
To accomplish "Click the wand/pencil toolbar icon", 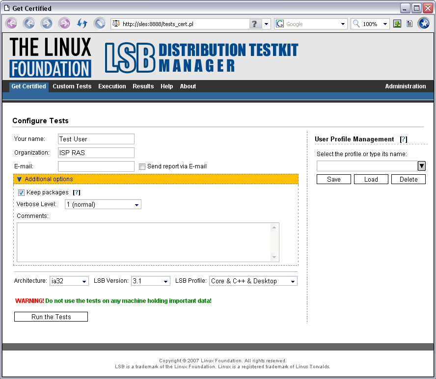I will pos(100,24).
